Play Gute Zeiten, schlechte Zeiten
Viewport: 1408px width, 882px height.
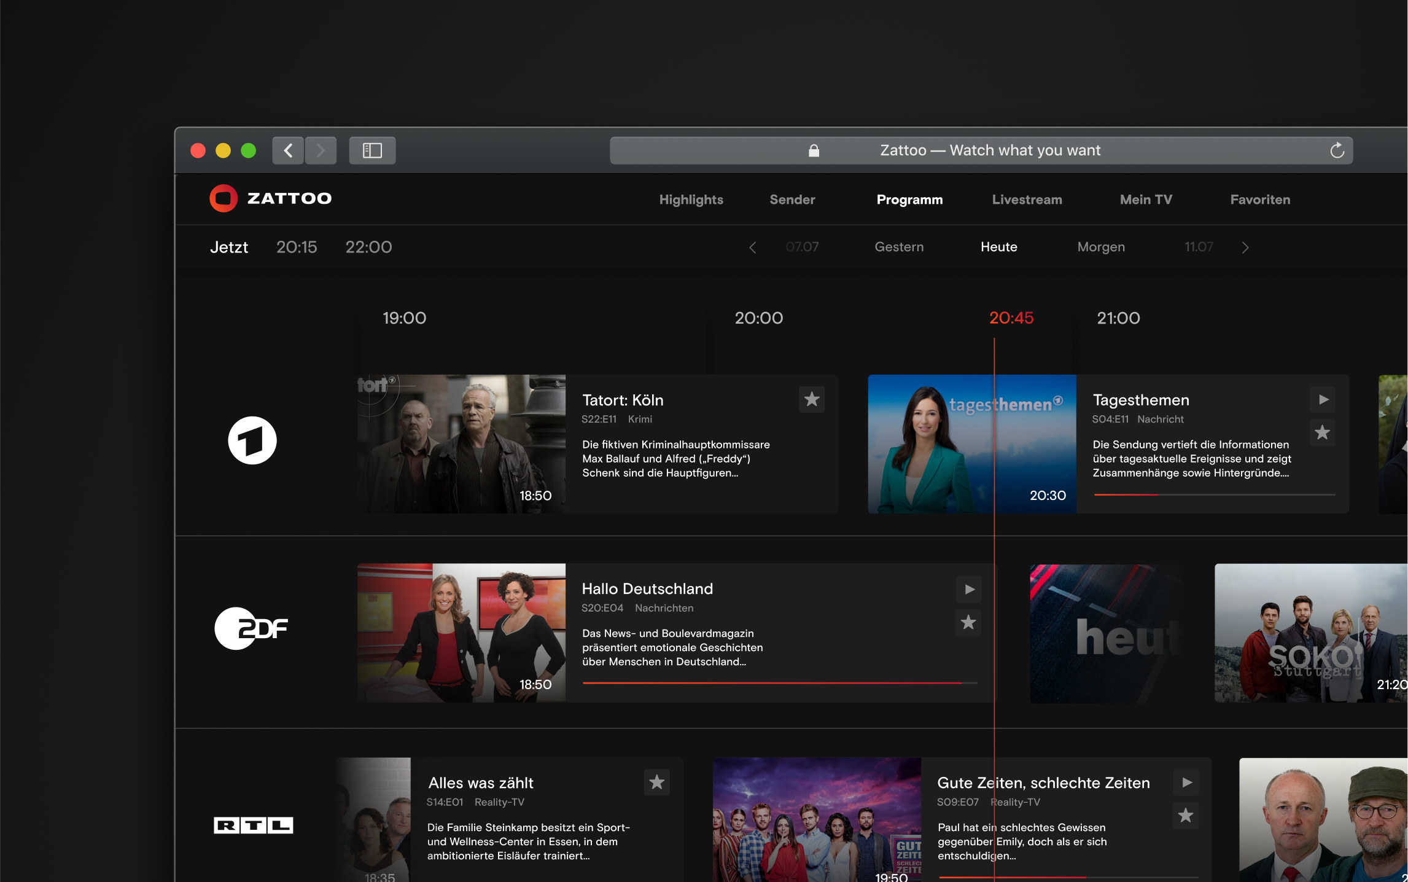point(1186,783)
